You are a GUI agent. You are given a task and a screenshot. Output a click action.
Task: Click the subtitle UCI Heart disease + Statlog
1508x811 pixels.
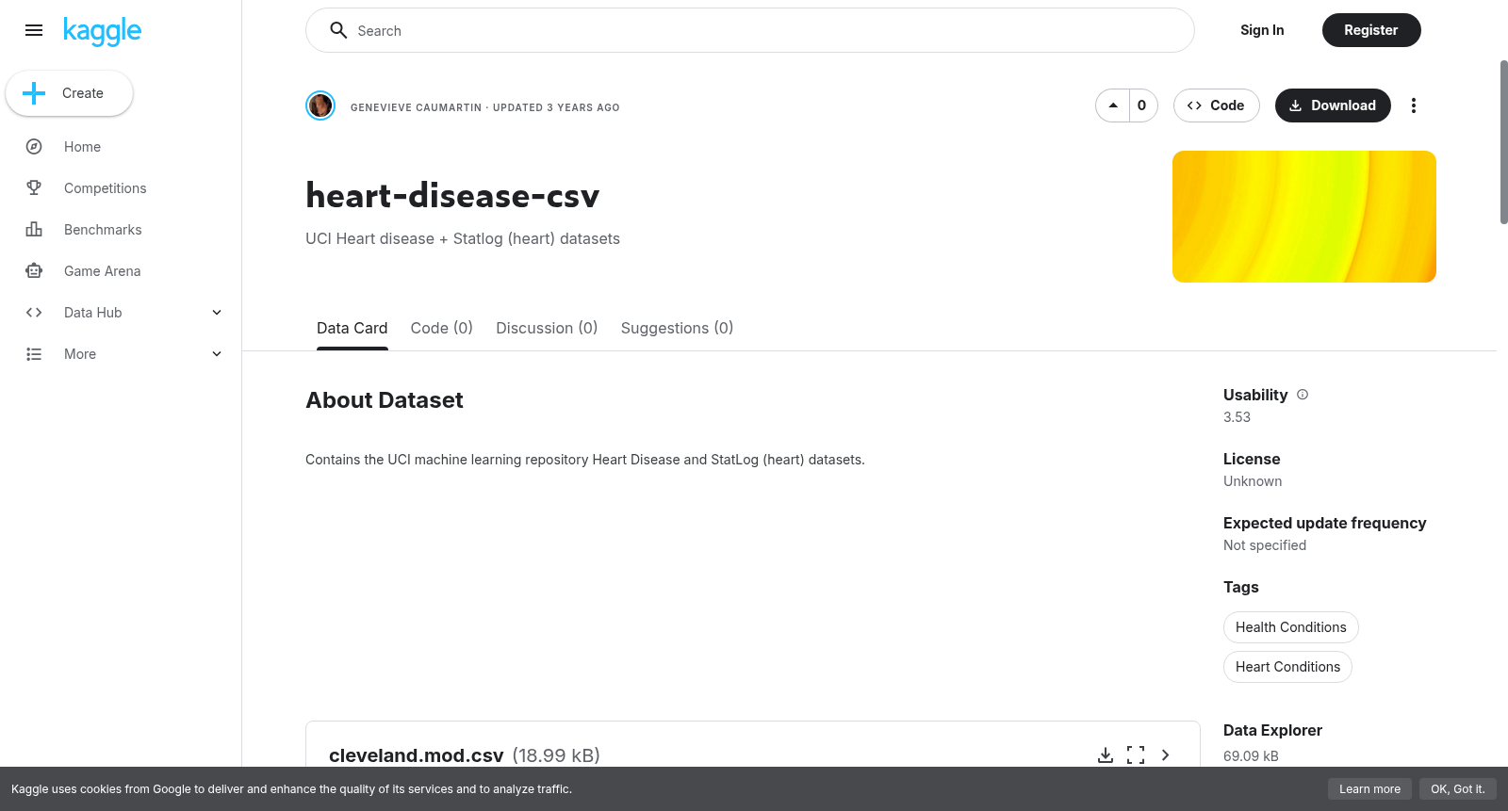[463, 239]
